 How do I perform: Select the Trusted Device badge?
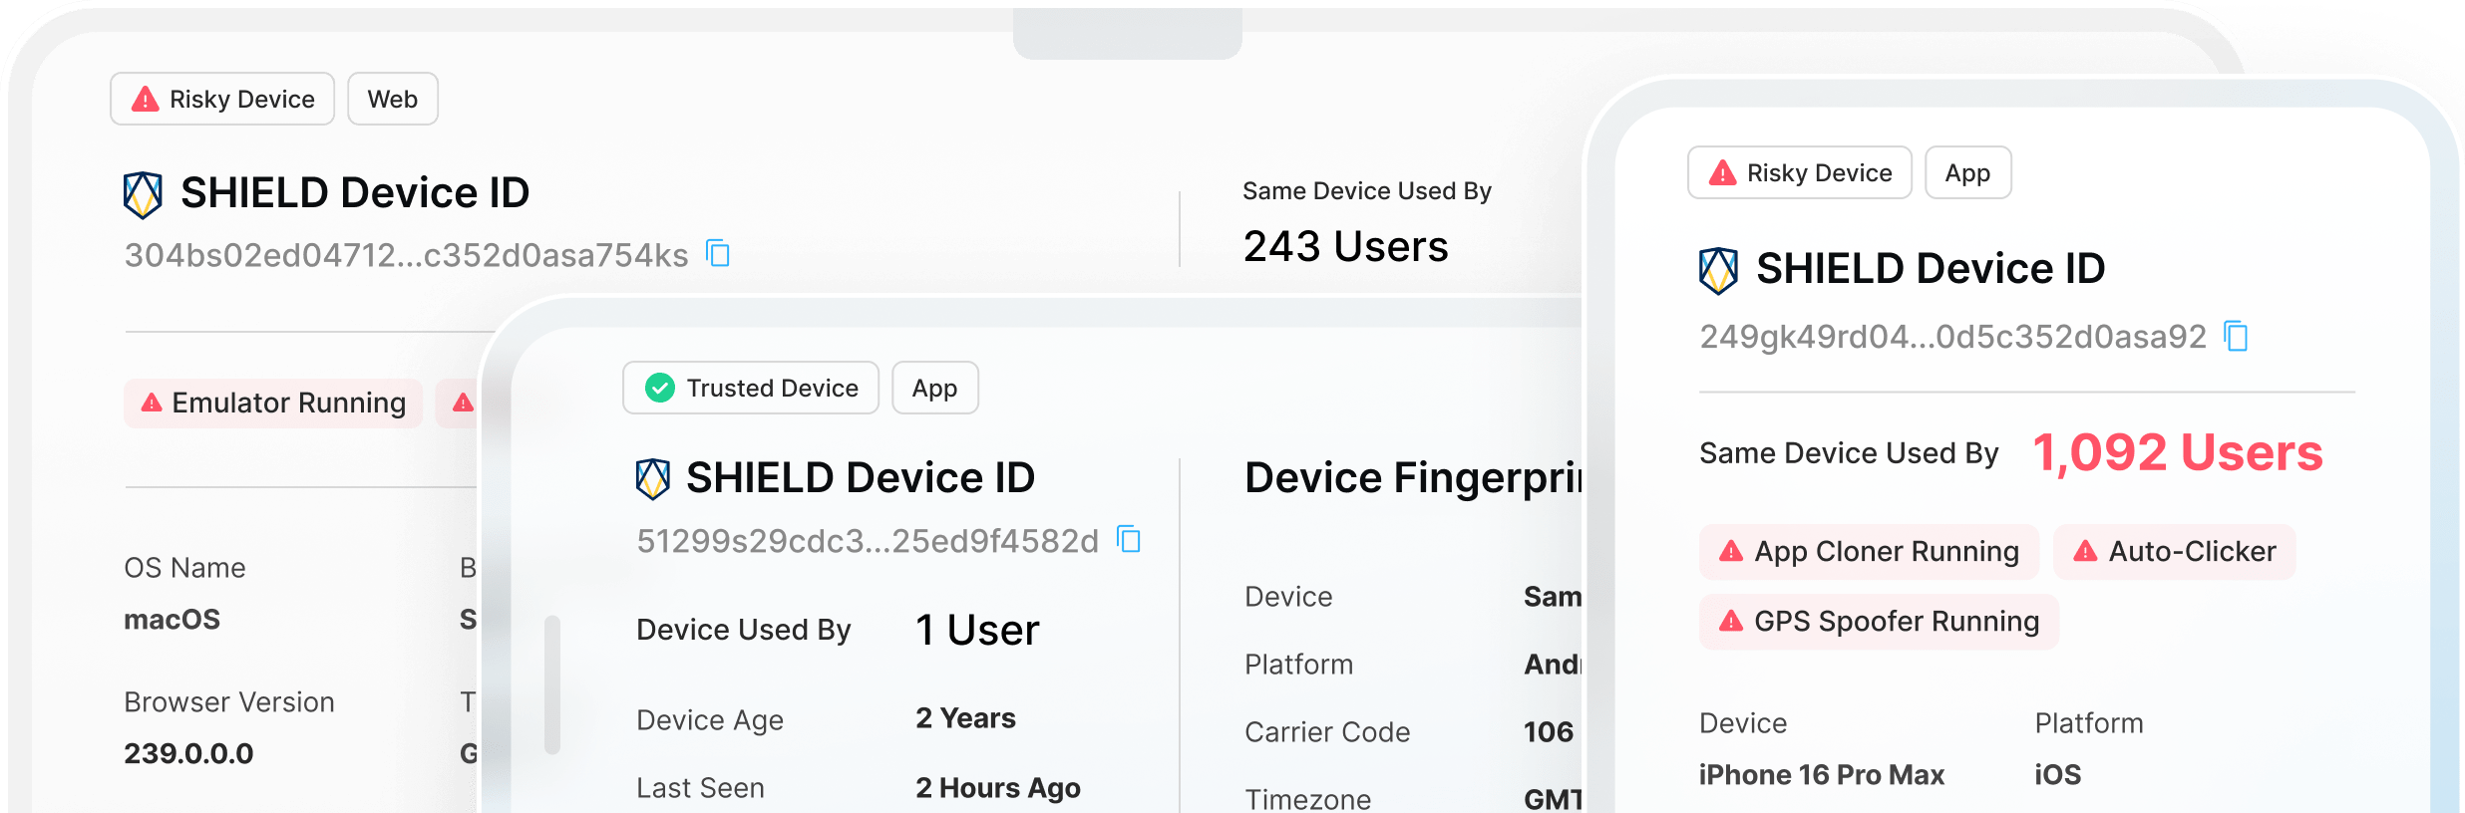[x=751, y=388]
